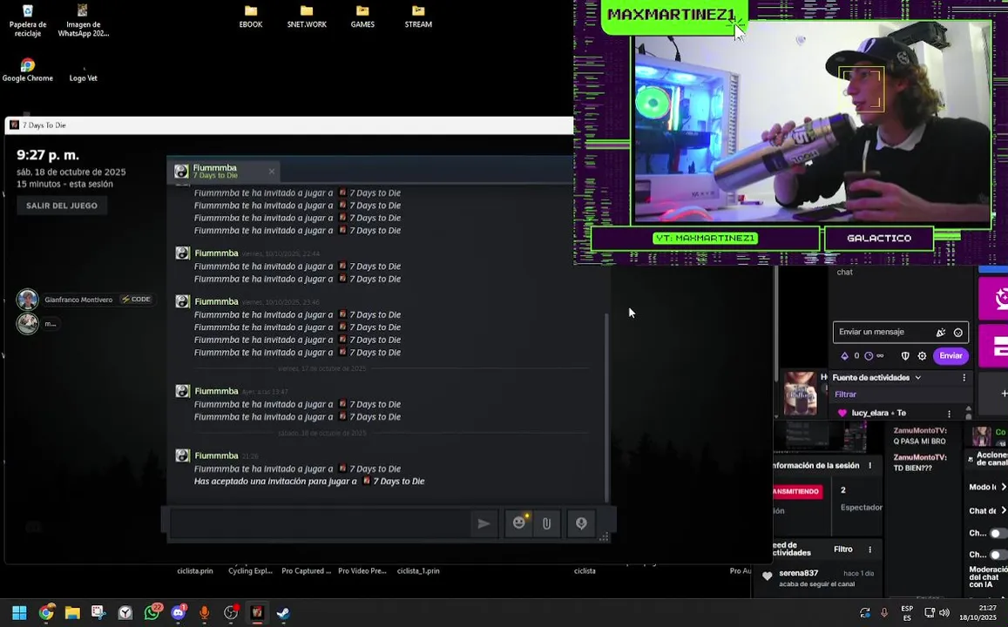
Task: Open the ESP ES language indicator
Action: point(907,613)
